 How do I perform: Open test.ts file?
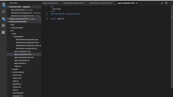pos(24,90)
